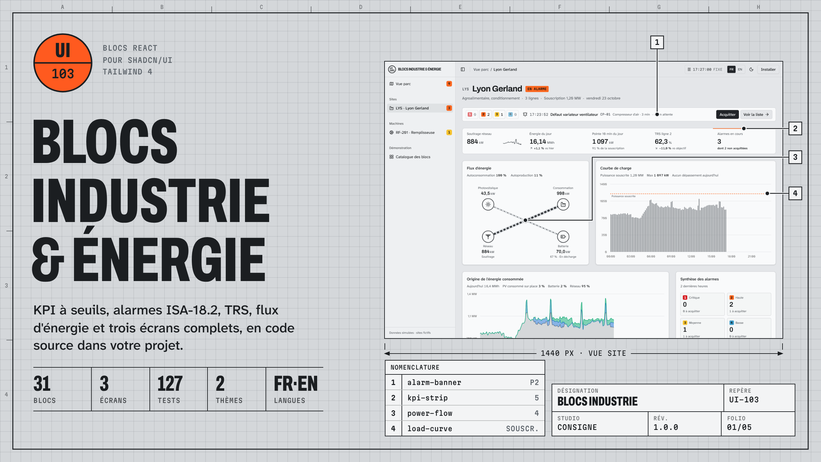This screenshot has width=821, height=462.
Task: Click the Consommation factory node icon
Action: [563, 204]
